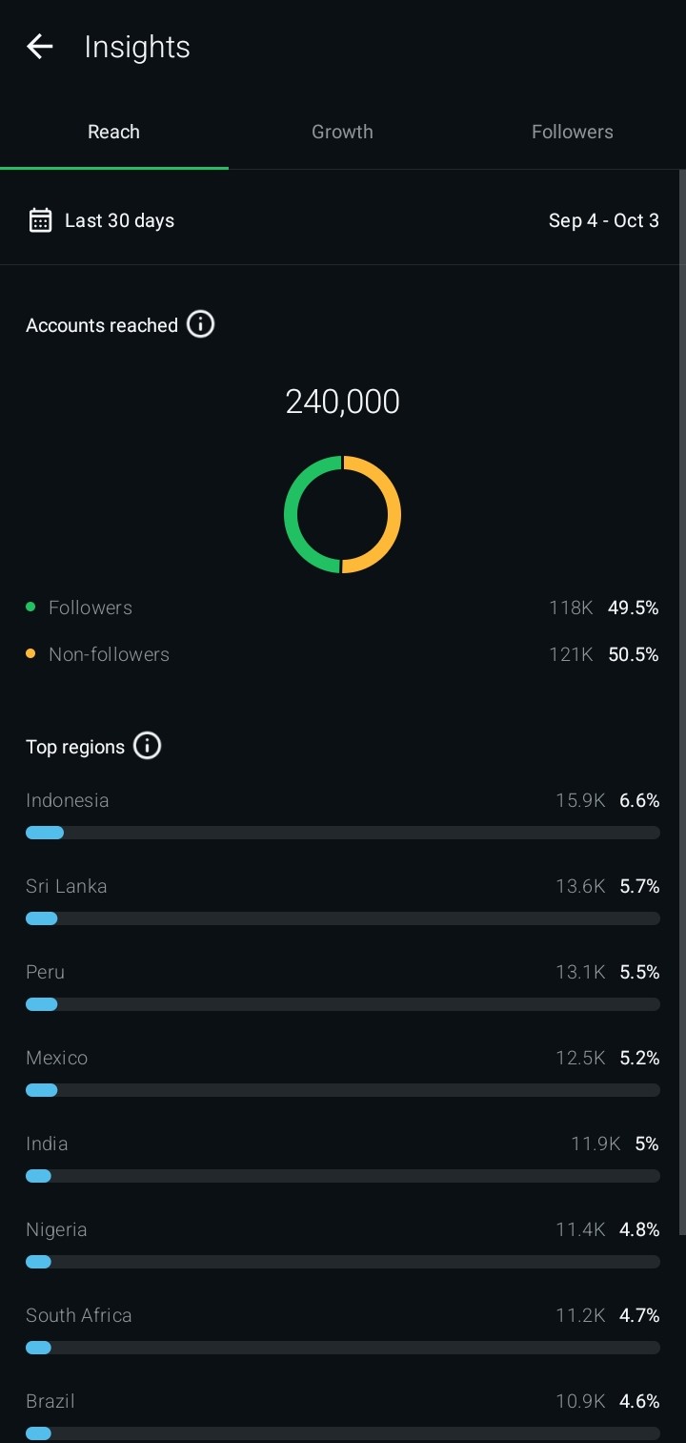Image resolution: width=686 pixels, height=1443 pixels.
Task: Tap the Indonesia progress bar
Action: point(342,833)
